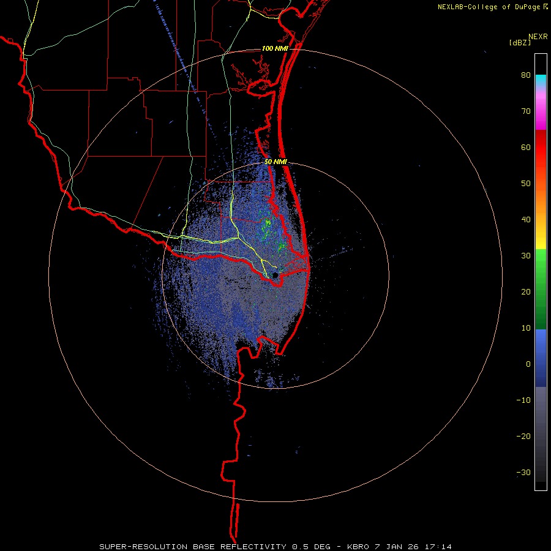Click the -30 value on the dBZ scale
551x551 pixels.
[523, 472]
